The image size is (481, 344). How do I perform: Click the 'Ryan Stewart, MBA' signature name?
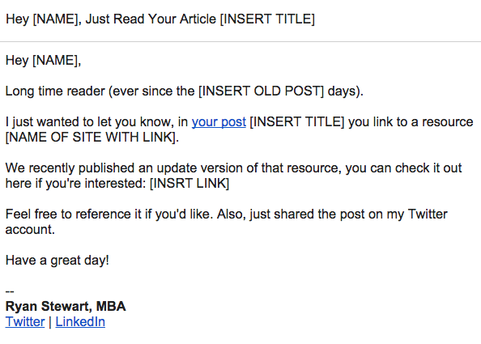tap(66, 306)
